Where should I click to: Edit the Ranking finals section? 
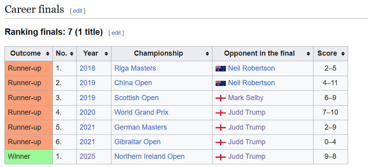116,33
